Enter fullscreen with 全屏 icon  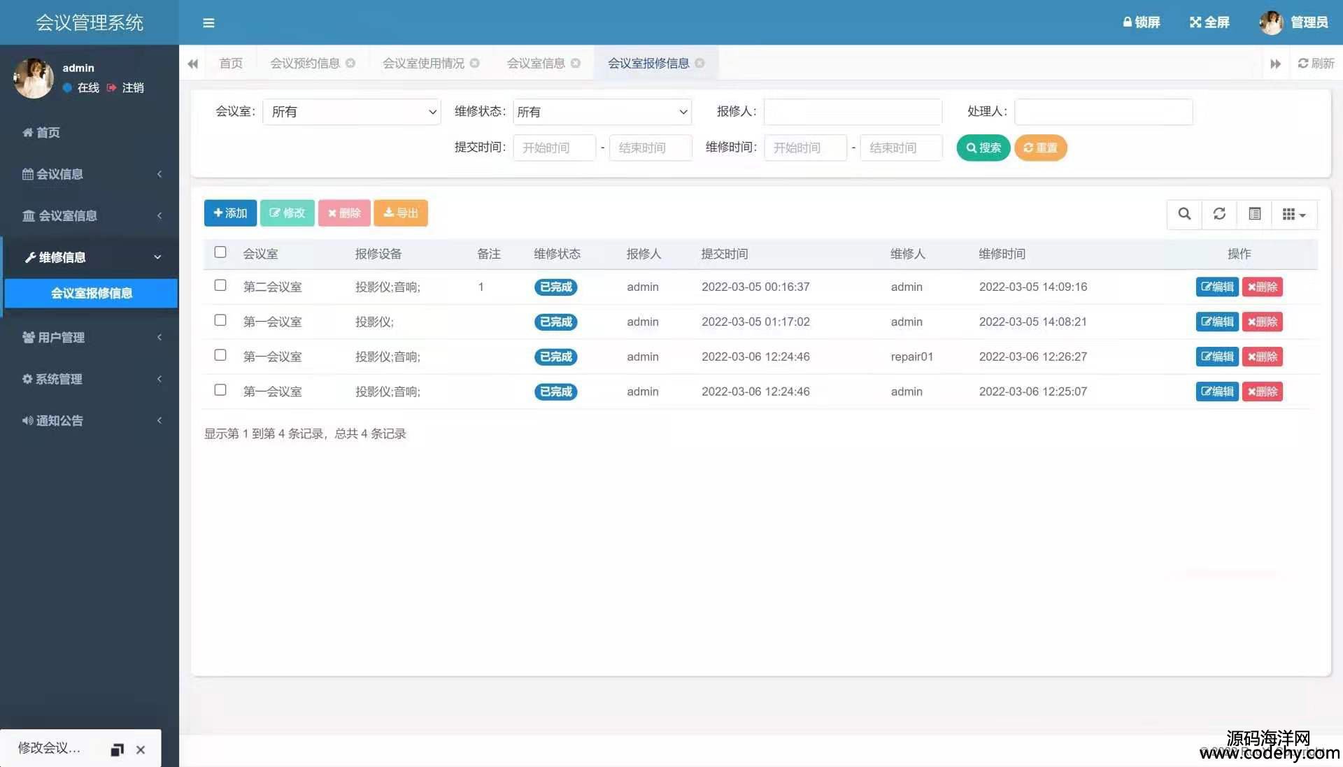pyautogui.click(x=1209, y=22)
